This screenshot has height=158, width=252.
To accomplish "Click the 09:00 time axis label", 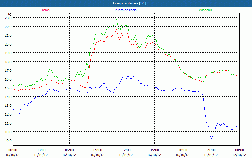I will click(x=98, y=150).
